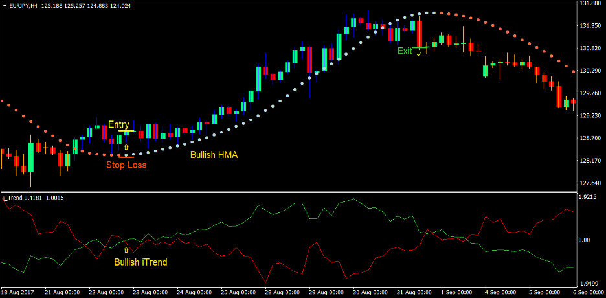Click the 25 Aug 00:00 time label
The width and height of the screenshot is (606, 298).
click(239, 293)
